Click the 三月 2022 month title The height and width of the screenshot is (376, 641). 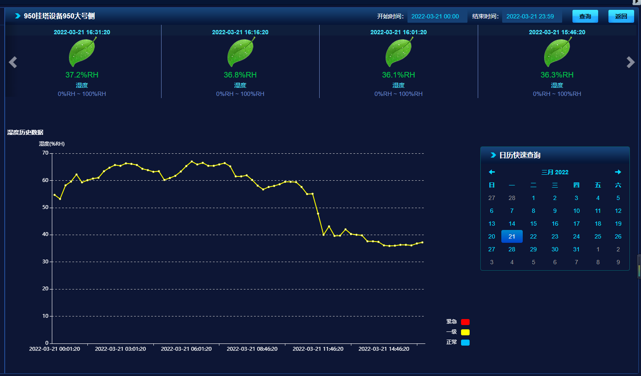coord(555,172)
